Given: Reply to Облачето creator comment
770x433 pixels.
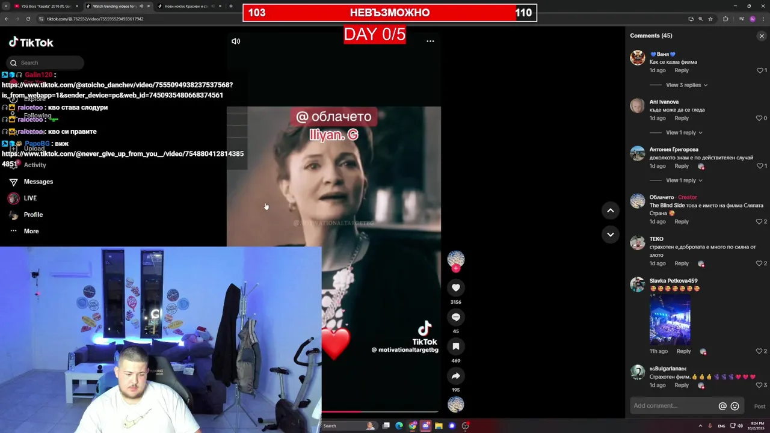Looking at the screenshot, I should tap(682, 222).
